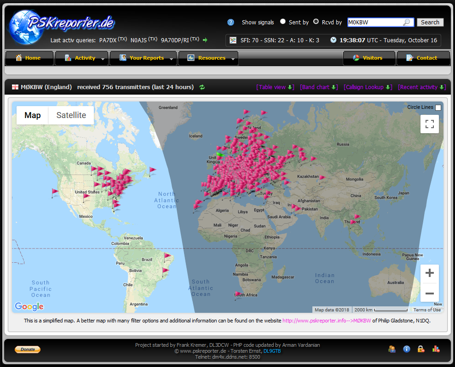Open the Your Reports dropdown menu
This screenshot has width=455, height=367.
tap(144, 58)
